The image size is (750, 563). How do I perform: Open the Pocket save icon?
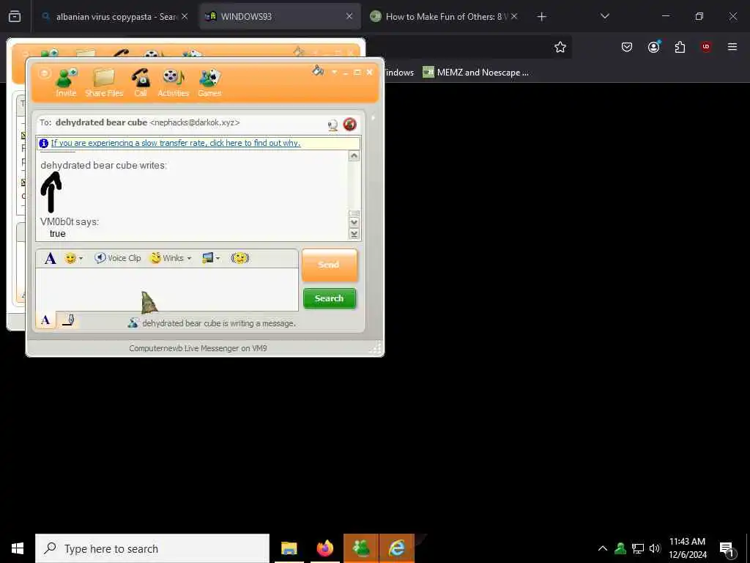[x=627, y=47]
